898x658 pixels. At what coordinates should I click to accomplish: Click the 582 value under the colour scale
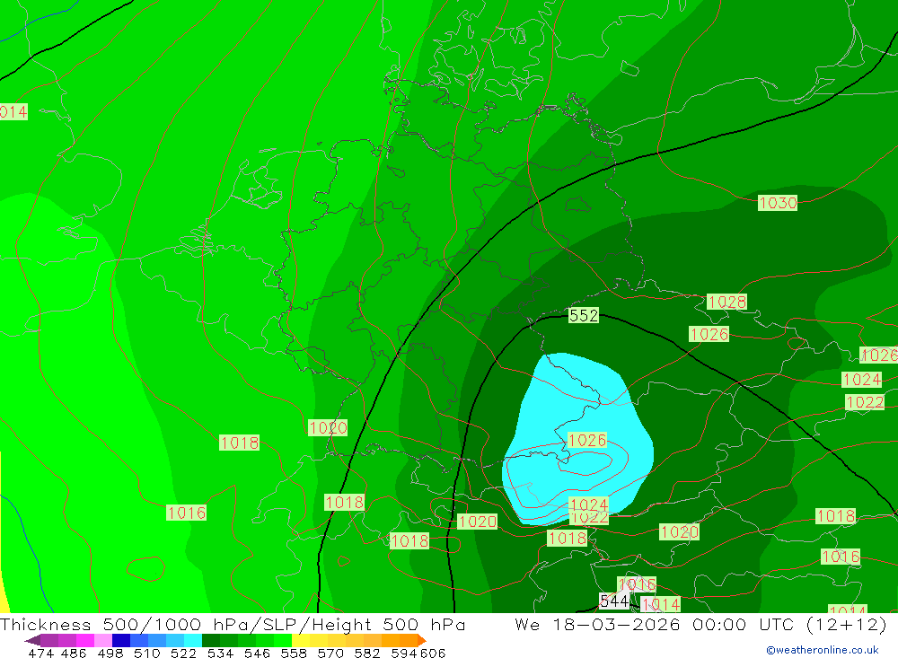click(366, 653)
